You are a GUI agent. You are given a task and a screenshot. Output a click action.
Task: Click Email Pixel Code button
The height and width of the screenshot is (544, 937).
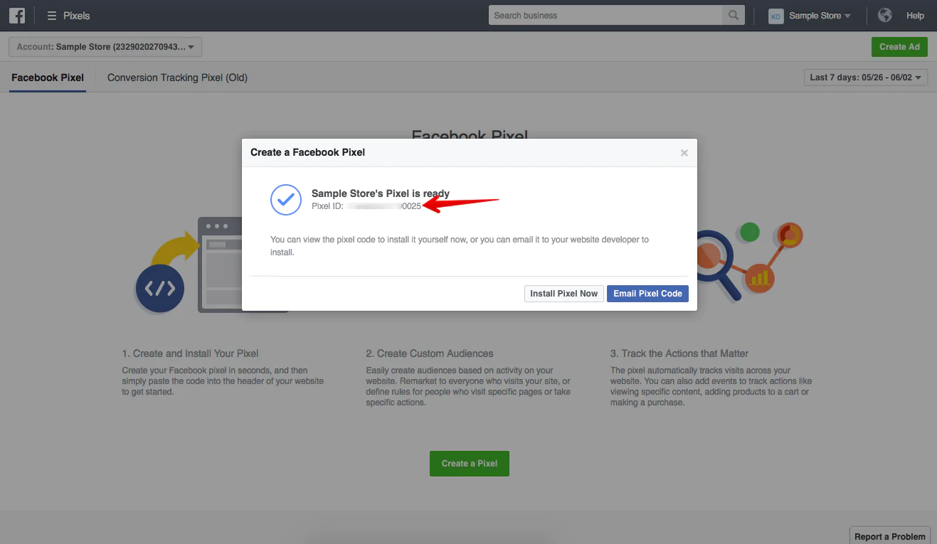pos(647,294)
